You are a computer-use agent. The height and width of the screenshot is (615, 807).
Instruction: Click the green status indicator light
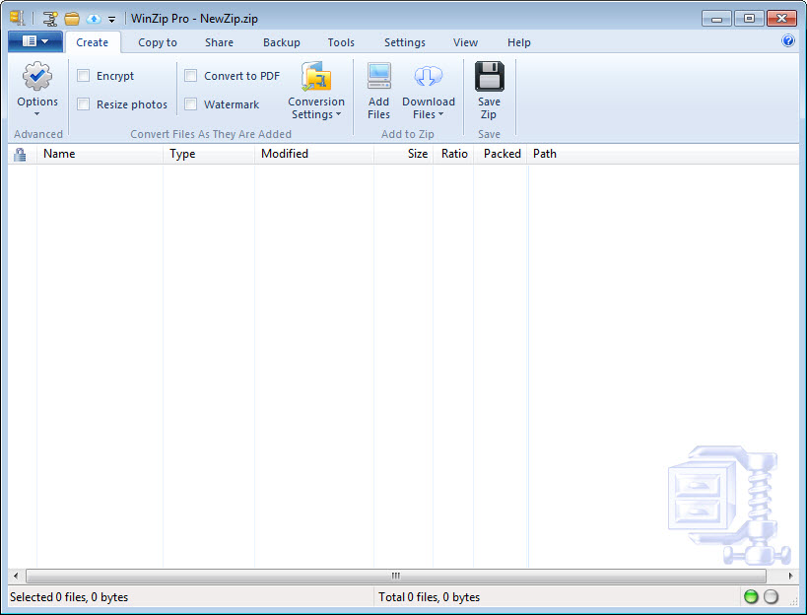pyautogui.click(x=751, y=596)
